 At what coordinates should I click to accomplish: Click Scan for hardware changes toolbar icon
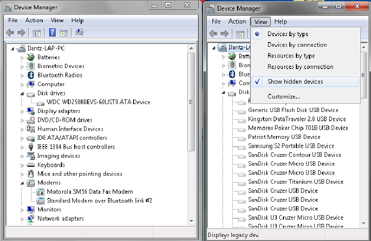[79, 32]
